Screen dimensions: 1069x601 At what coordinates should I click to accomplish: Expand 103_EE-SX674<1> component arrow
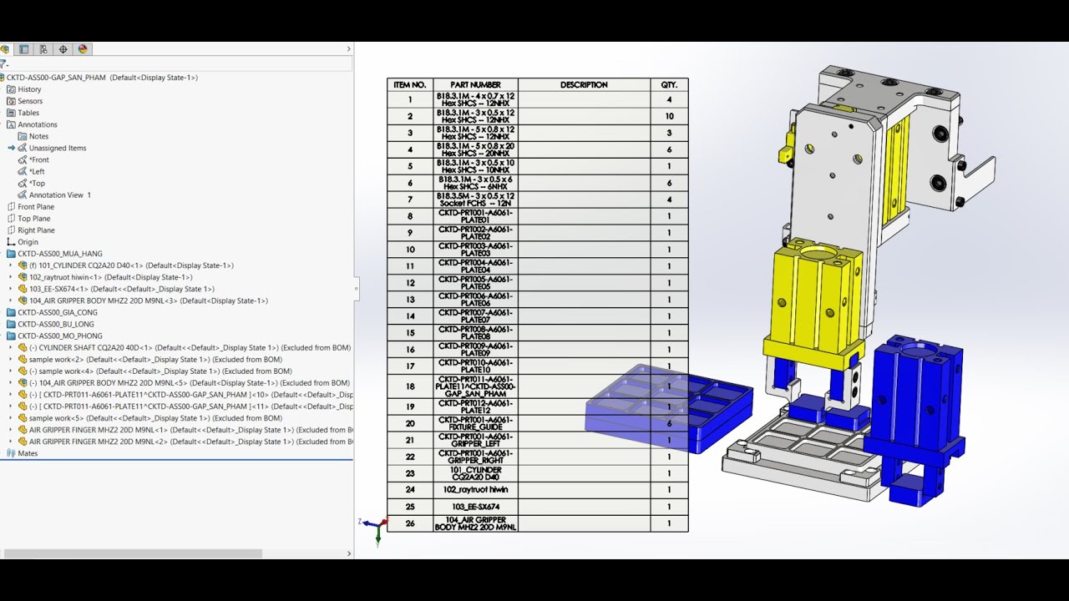coord(11,289)
